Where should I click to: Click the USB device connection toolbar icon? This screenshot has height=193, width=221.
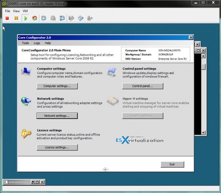tap(90, 18)
